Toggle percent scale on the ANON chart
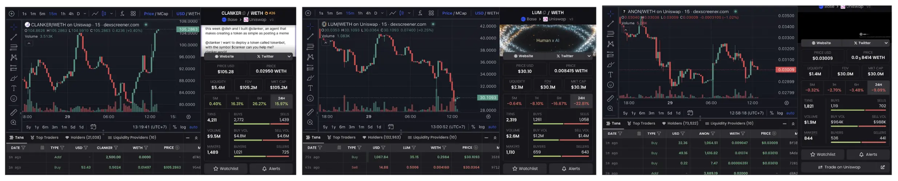The width and height of the screenshot is (898, 181). point(771,113)
